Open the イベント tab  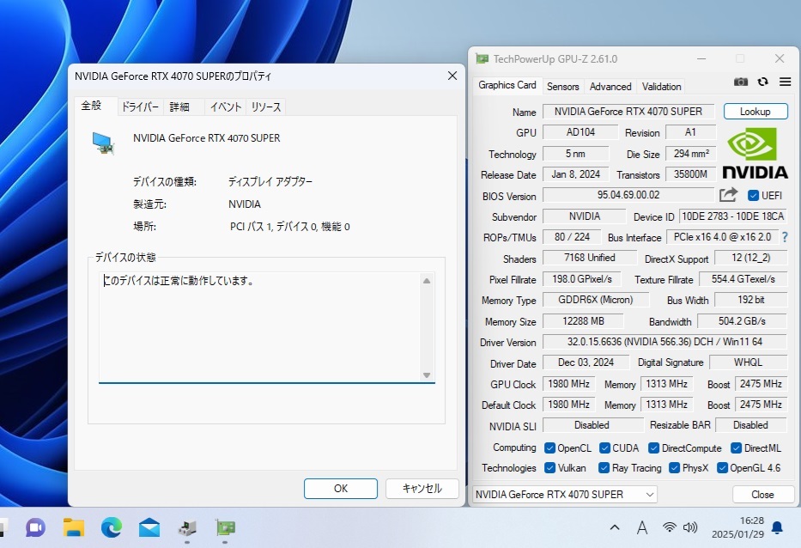(x=225, y=107)
